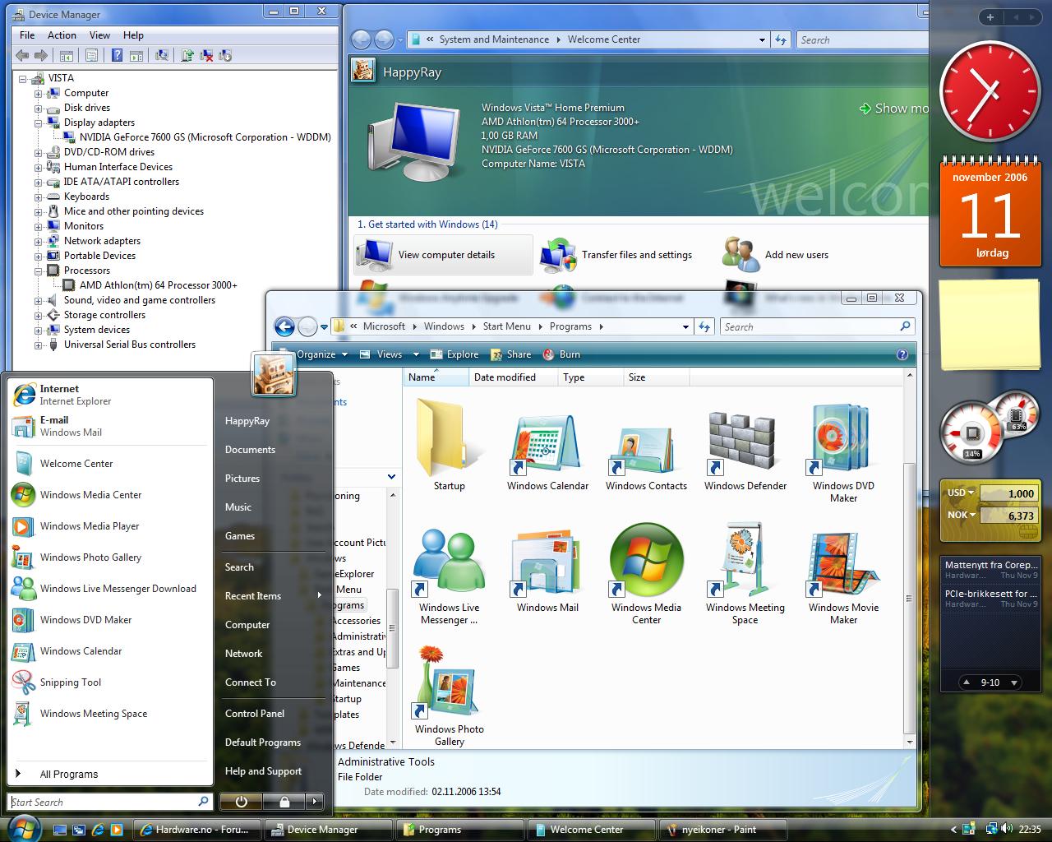The image size is (1052, 842).
Task: Click the Start orb button
Action: [x=22, y=827]
